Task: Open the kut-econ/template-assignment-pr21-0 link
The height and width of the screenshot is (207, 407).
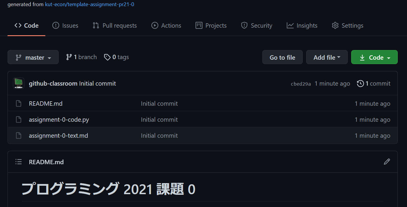Action: [x=89, y=4]
